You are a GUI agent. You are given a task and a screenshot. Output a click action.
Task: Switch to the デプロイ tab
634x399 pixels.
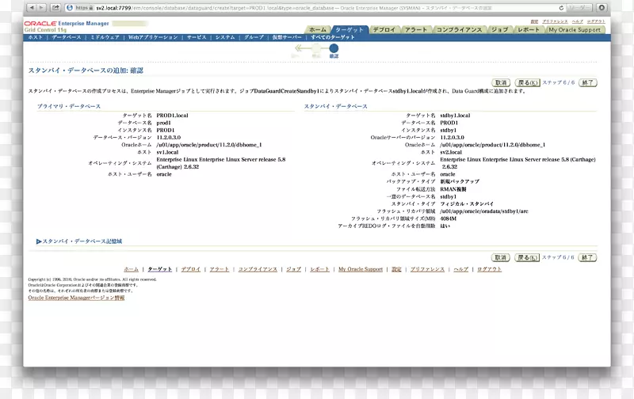tap(384, 29)
